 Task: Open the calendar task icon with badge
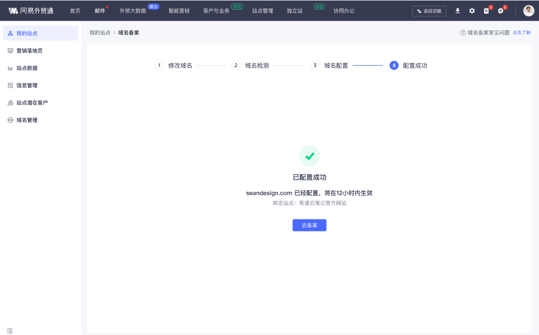486,11
